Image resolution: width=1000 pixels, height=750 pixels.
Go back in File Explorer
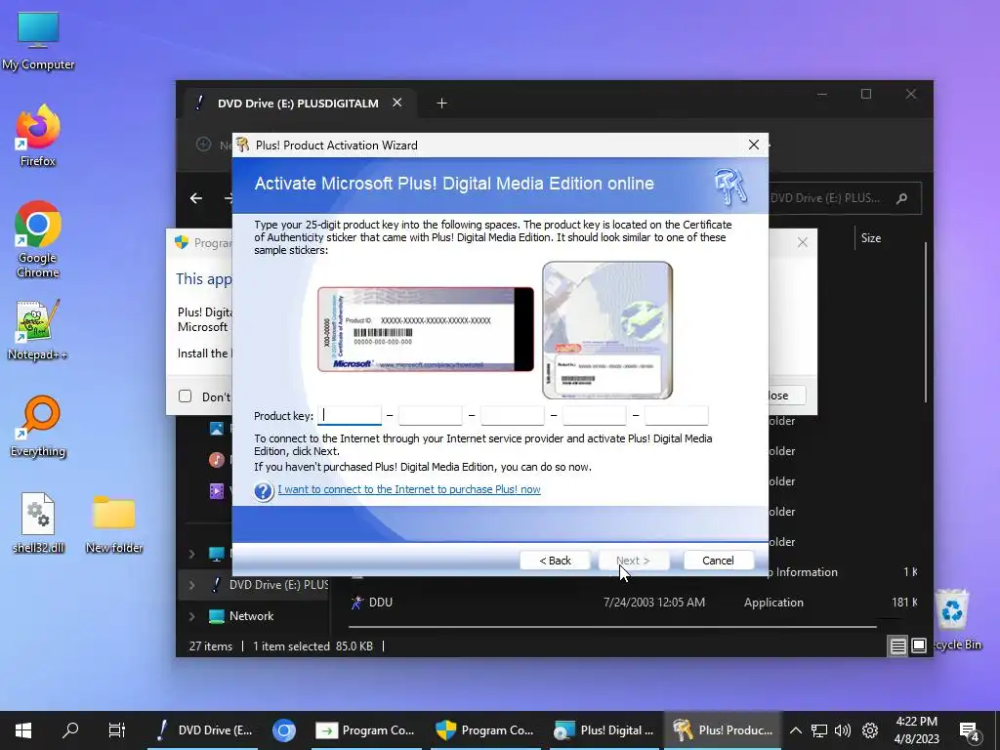click(x=196, y=198)
